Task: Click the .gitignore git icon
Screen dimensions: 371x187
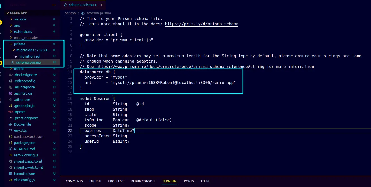Action: pyautogui.click(x=11, y=99)
